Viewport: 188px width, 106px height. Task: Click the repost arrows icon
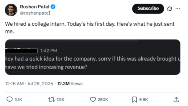click(x=51, y=100)
